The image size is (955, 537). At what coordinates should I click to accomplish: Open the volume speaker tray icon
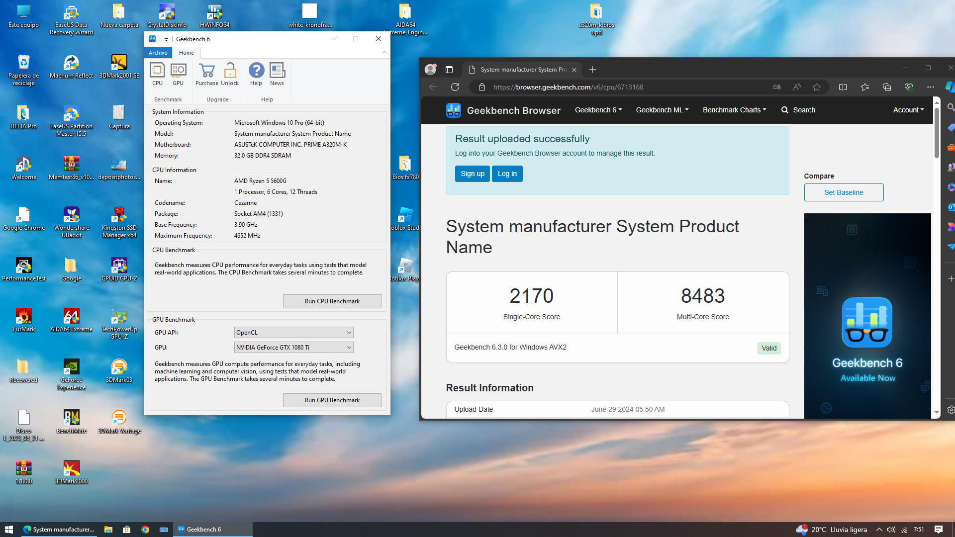pos(891,530)
